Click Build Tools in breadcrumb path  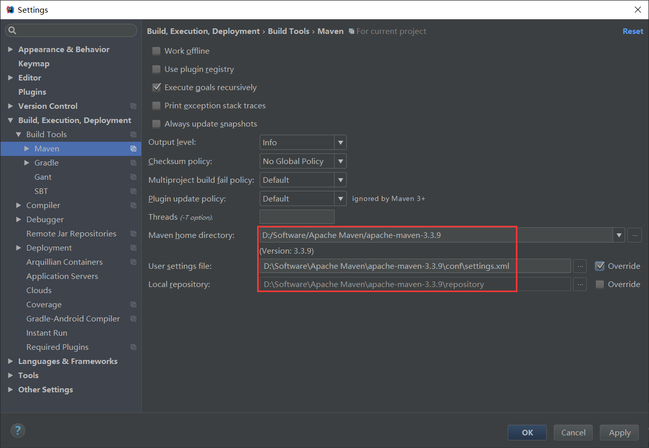(x=289, y=31)
